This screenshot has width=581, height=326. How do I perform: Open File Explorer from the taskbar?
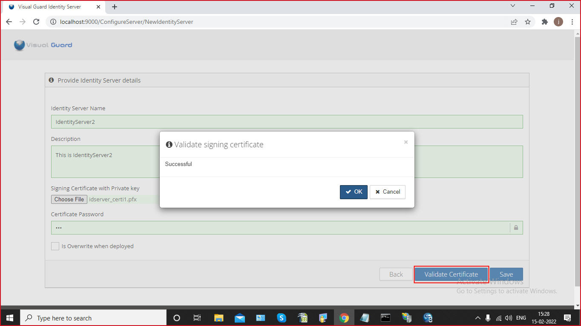(219, 317)
